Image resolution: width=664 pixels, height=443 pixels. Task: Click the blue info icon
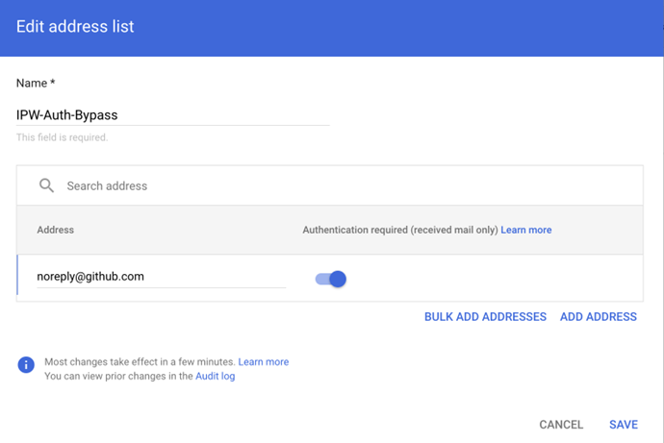tap(26, 365)
